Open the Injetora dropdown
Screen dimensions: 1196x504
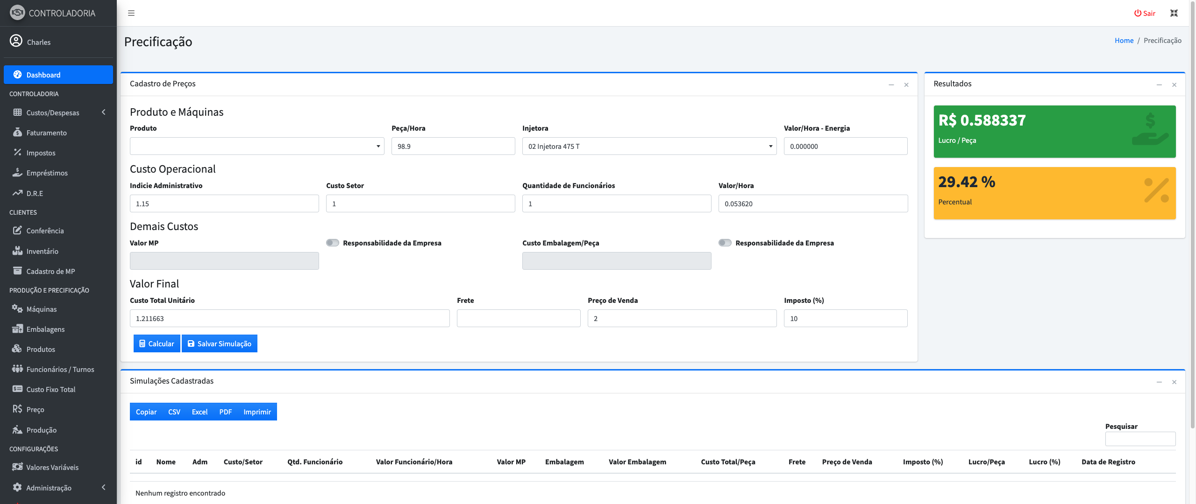[x=649, y=146]
